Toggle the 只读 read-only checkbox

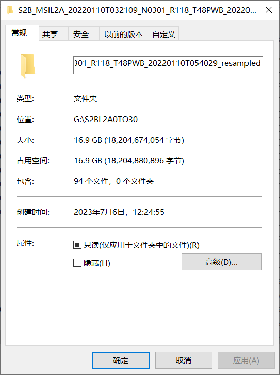click(x=77, y=245)
